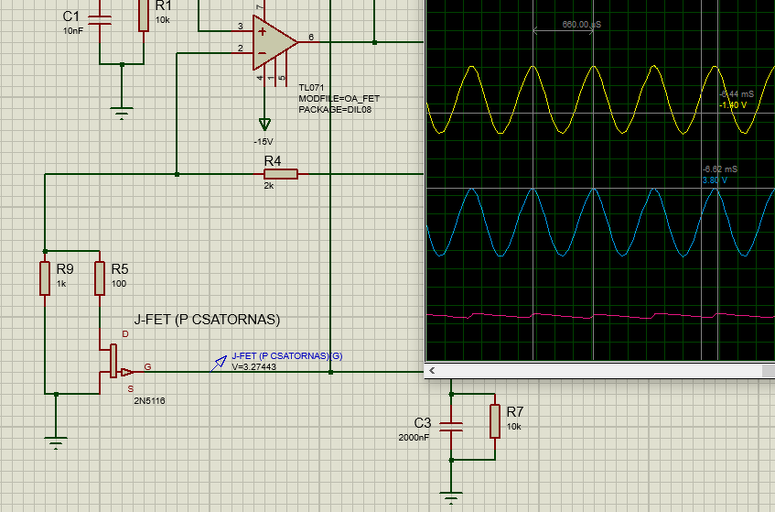Click op-amp inverting pin 2 label
The image size is (775, 512).
click(241, 48)
